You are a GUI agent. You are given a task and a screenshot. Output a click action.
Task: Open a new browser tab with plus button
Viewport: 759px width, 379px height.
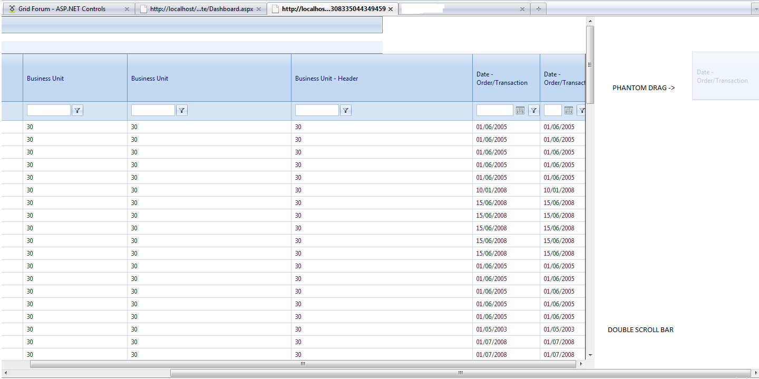pyautogui.click(x=538, y=9)
